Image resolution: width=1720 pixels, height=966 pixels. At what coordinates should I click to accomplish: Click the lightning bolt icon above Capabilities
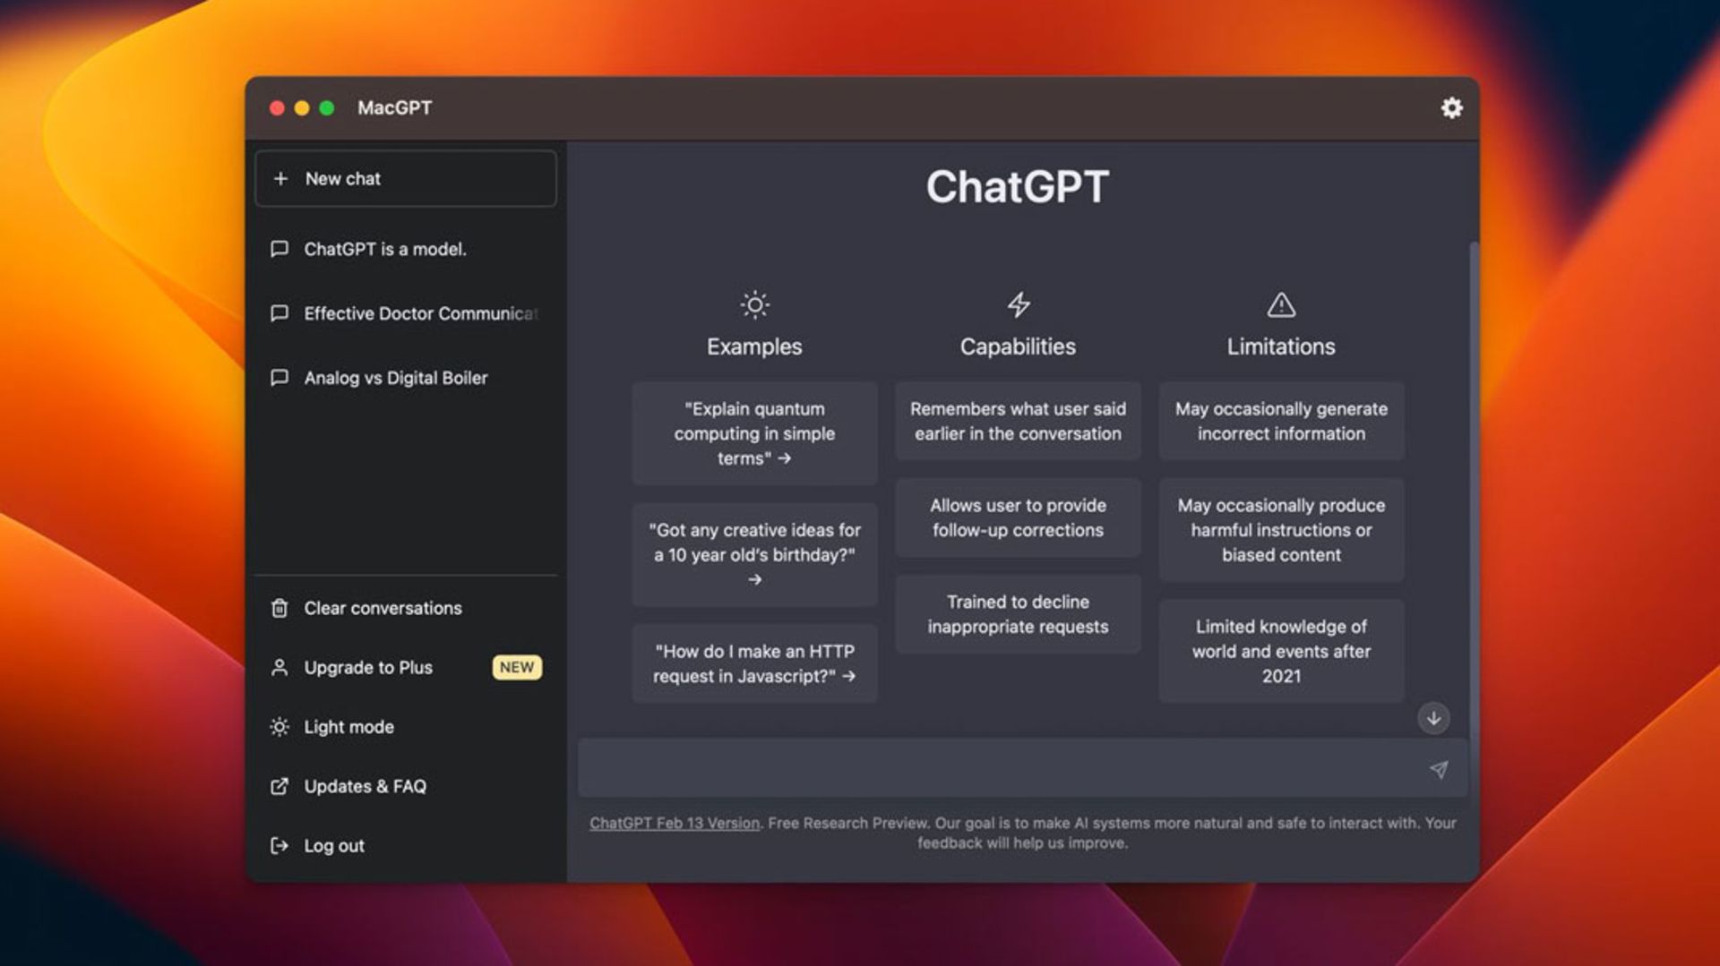[x=1019, y=305]
